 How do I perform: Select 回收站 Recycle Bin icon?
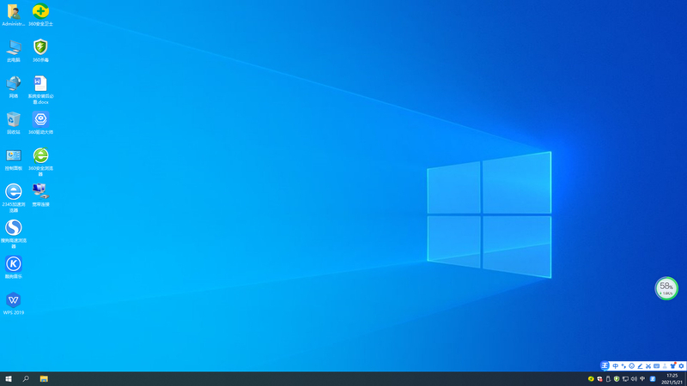click(14, 123)
